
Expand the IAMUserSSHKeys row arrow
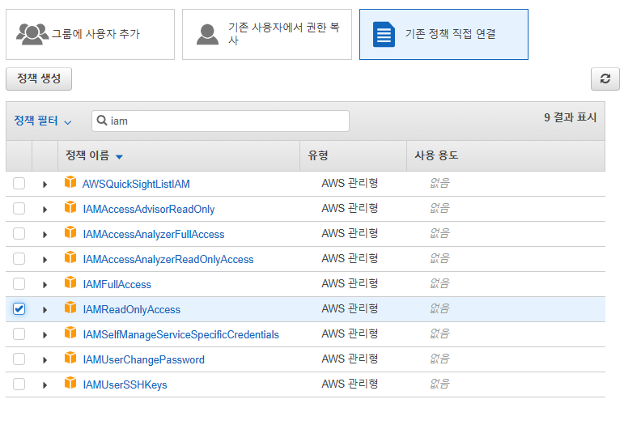(45, 385)
